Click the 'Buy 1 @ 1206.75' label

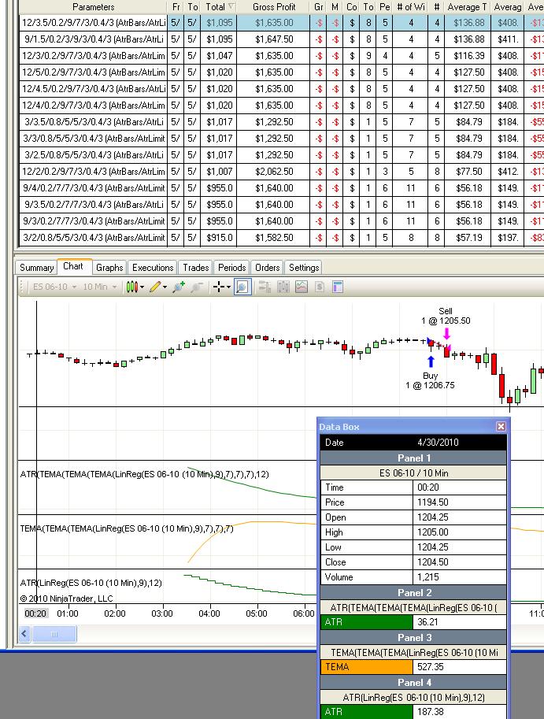click(x=430, y=380)
